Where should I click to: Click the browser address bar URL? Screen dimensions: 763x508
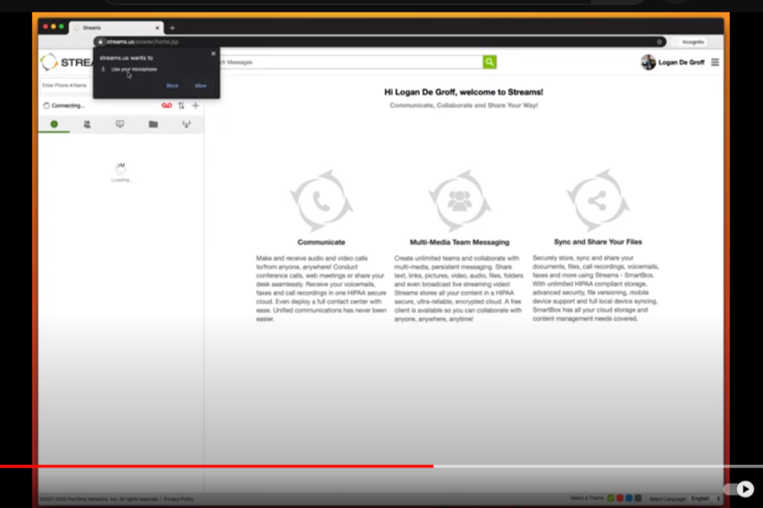tap(142, 42)
